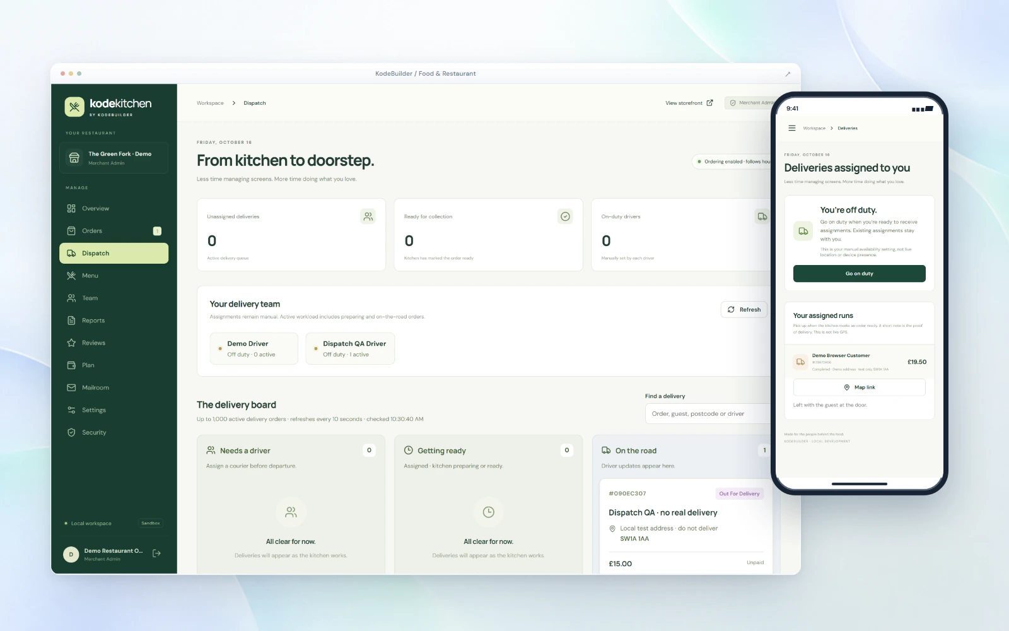The height and width of the screenshot is (631, 1009).
Task: Click the Out For Delivery status badge
Action: click(739, 493)
